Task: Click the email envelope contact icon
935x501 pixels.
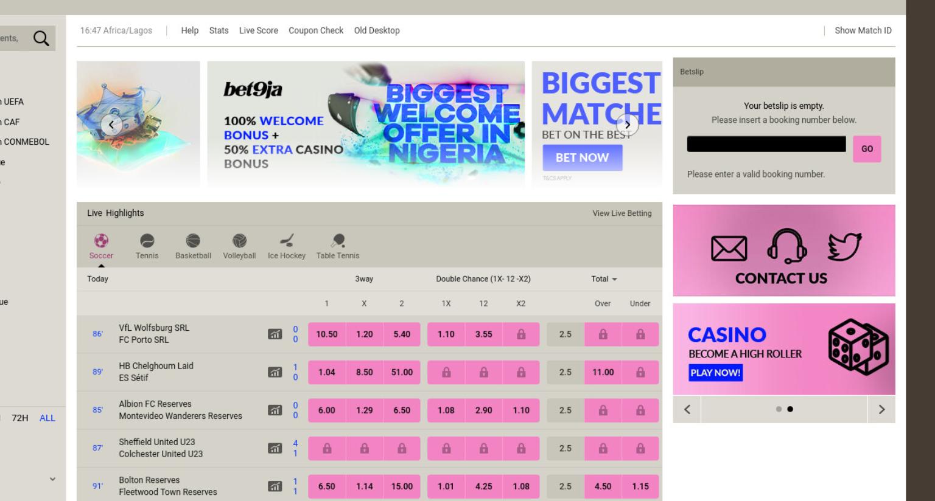Action: point(729,249)
